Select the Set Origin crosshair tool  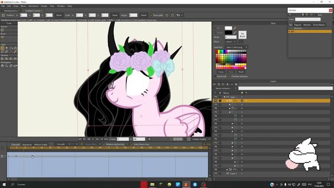pyautogui.click(x=7, y=48)
